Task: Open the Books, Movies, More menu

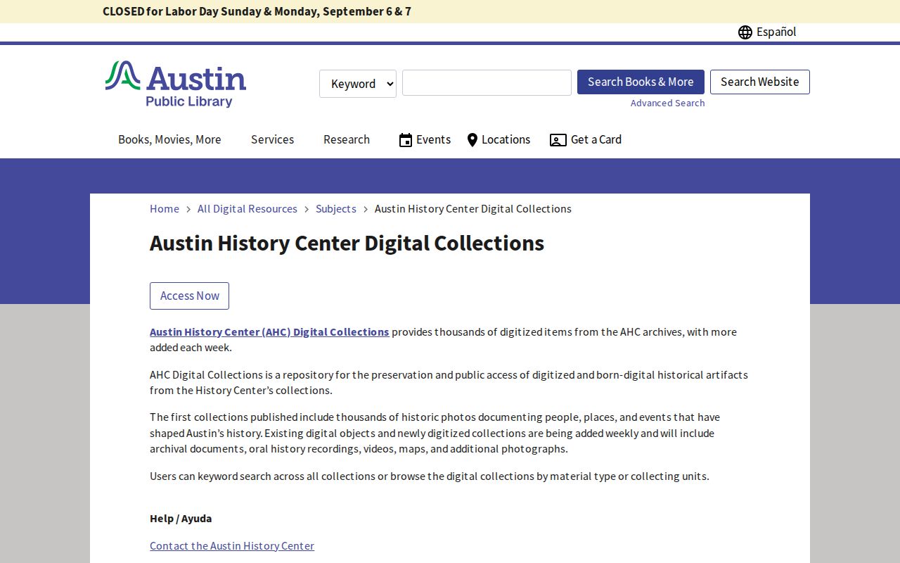Action: point(169,139)
